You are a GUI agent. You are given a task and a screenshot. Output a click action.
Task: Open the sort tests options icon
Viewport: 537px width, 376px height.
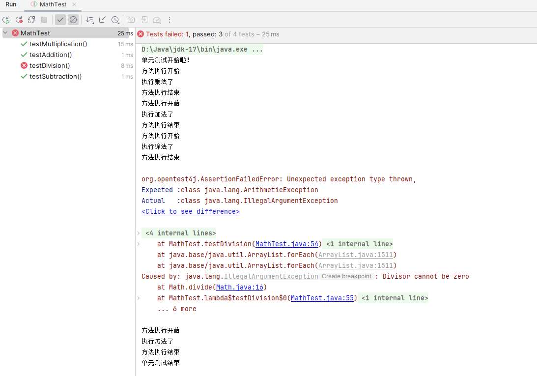tap(89, 20)
